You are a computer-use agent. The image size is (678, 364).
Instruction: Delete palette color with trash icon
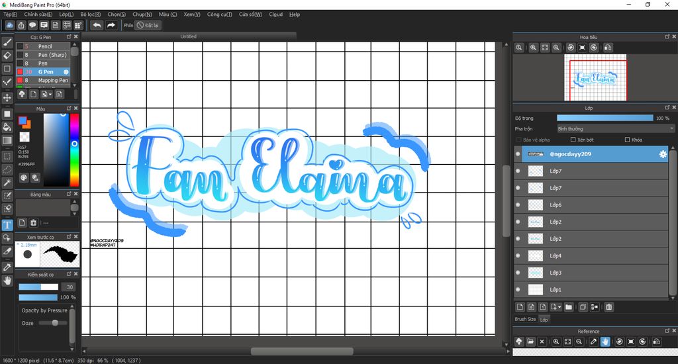coord(33,222)
